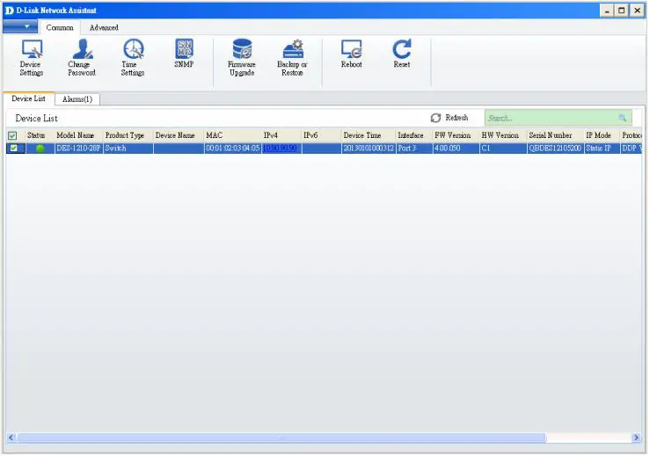Open the blue application menu dropdown

(20, 26)
